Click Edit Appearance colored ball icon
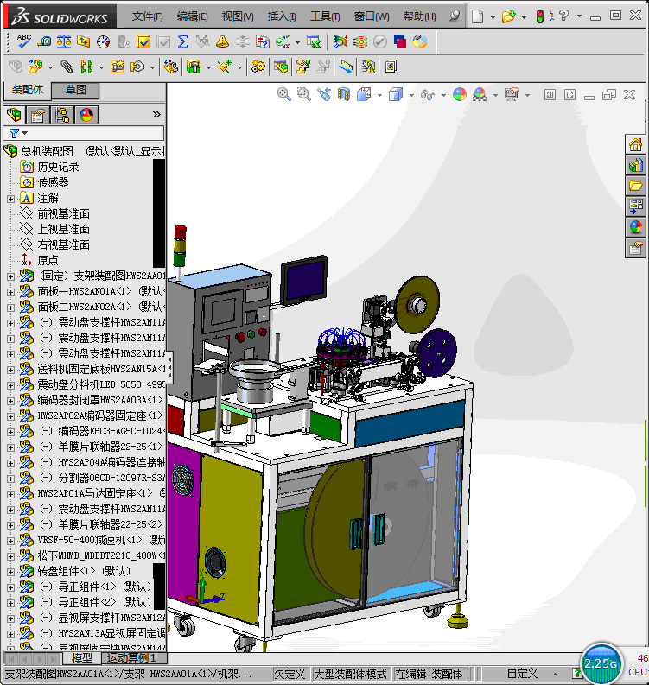Screen dimensions: 649x685 pos(460,94)
